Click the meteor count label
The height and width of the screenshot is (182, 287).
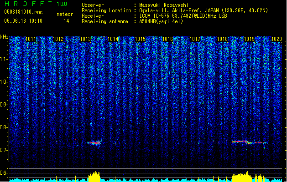(x=65, y=14)
